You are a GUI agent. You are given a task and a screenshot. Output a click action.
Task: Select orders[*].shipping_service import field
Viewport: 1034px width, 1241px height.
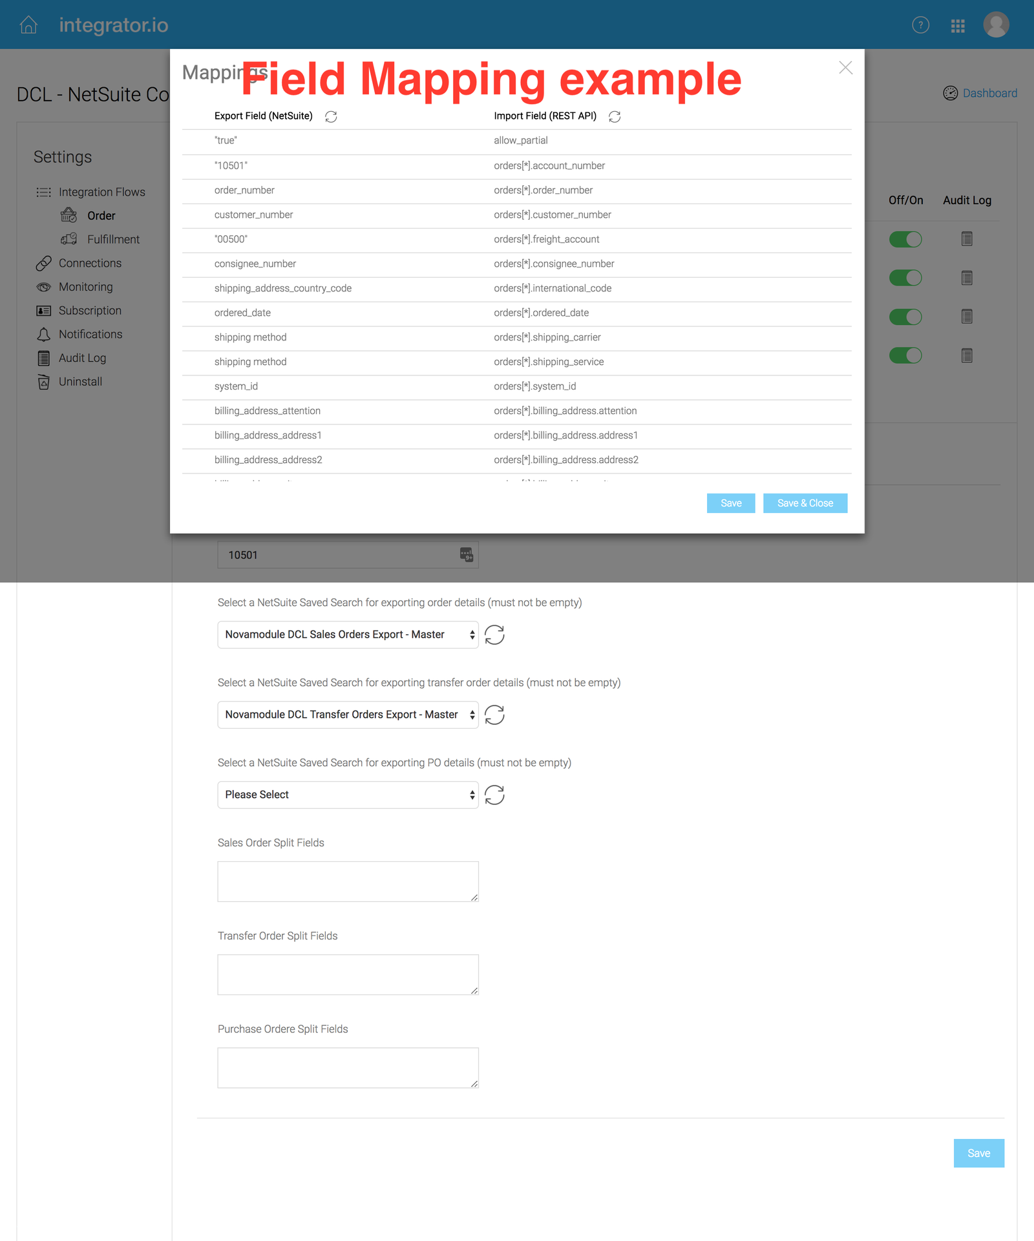(549, 362)
